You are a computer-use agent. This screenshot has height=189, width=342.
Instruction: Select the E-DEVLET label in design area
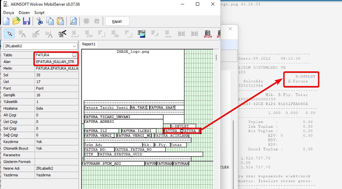(183, 126)
